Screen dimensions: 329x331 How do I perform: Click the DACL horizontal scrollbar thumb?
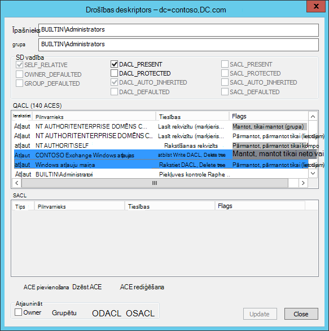click(x=155, y=183)
